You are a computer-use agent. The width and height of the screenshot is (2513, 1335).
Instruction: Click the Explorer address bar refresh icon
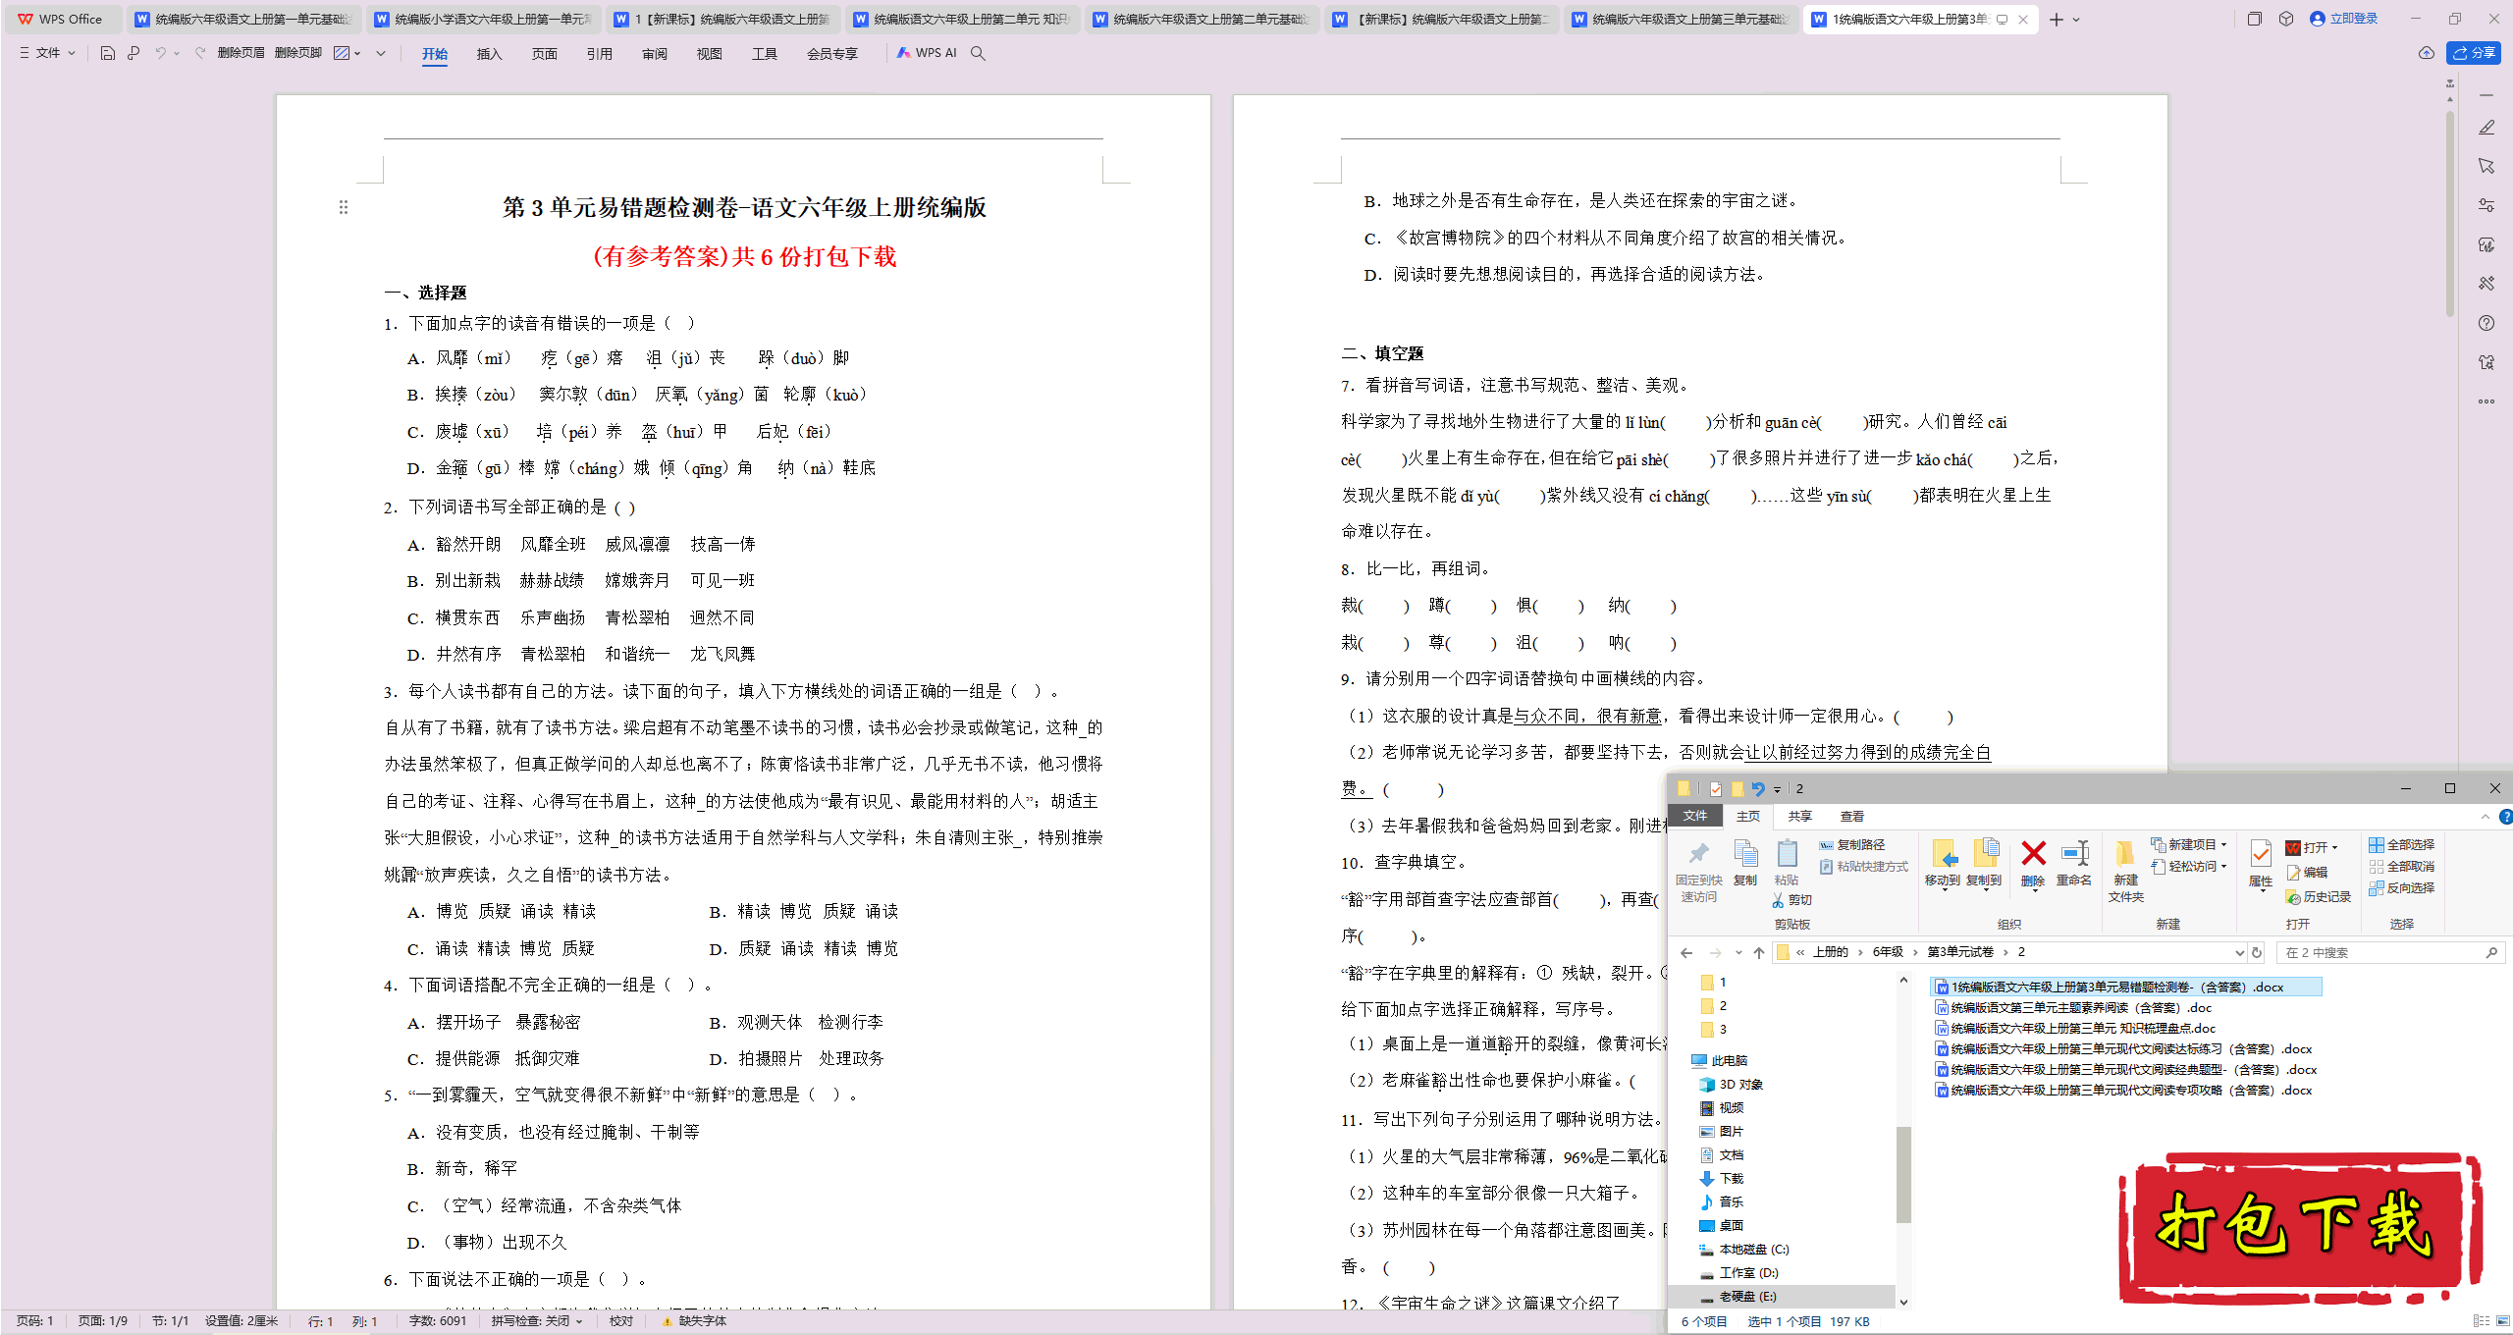tap(2257, 952)
